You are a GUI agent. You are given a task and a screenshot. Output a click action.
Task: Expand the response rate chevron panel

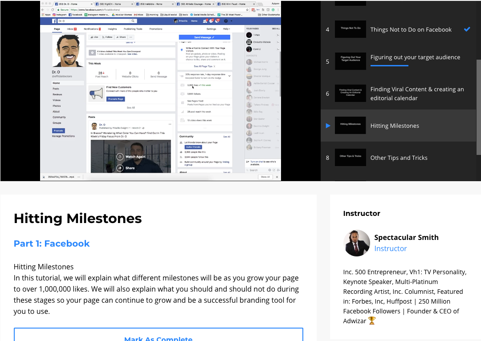(x=229, y=76)
